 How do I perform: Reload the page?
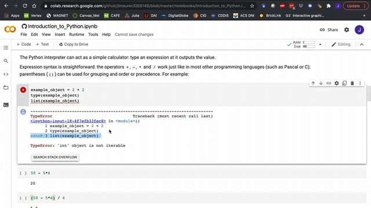coord(25,6)
